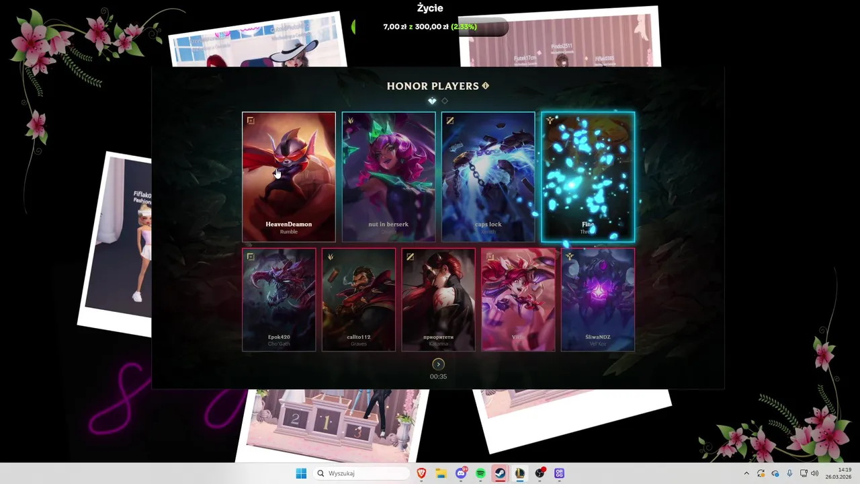This screenshot has width=860, height=484.
Task: Click the support icon on ŚliwaNDZ's card
Action: (x=570, y=257)
